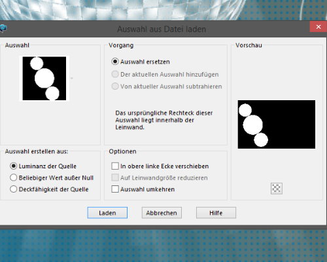
Task: Select Deckfähigkeit der Quelle option
Action: 14,189
